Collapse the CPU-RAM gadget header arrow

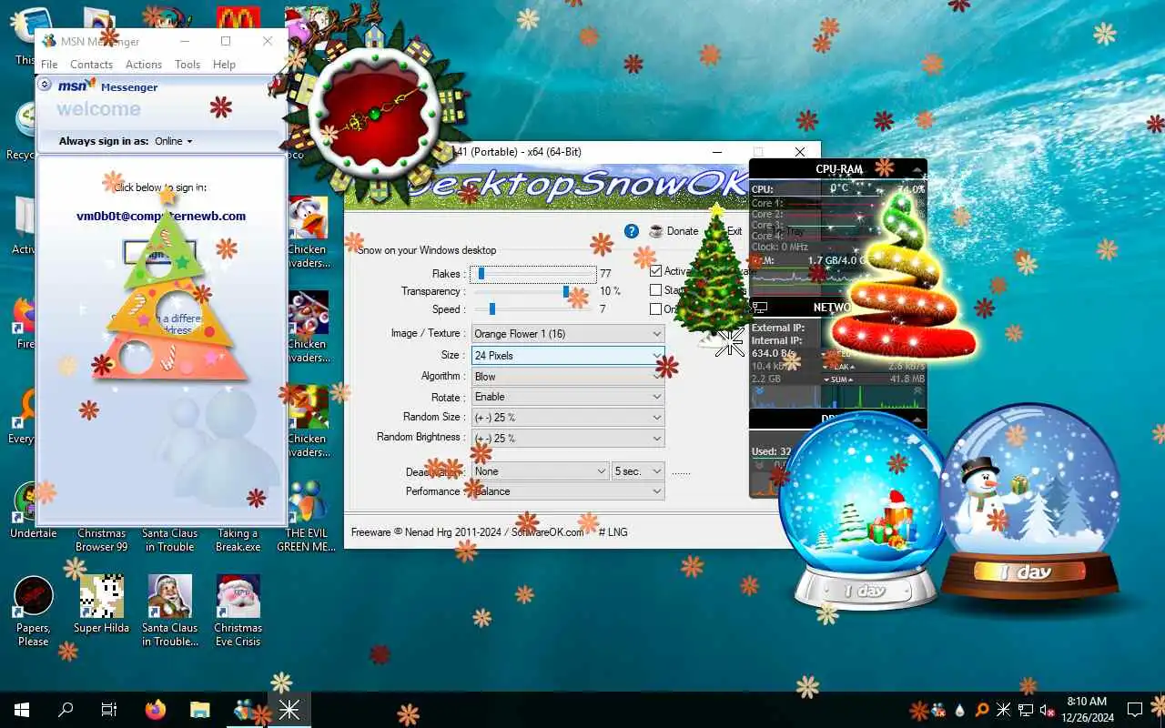[x=917, y=169]
